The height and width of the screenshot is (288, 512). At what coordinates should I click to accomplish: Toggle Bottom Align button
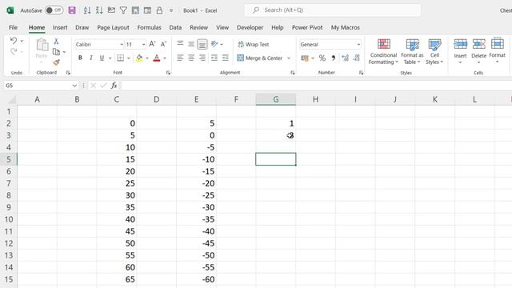202,43
